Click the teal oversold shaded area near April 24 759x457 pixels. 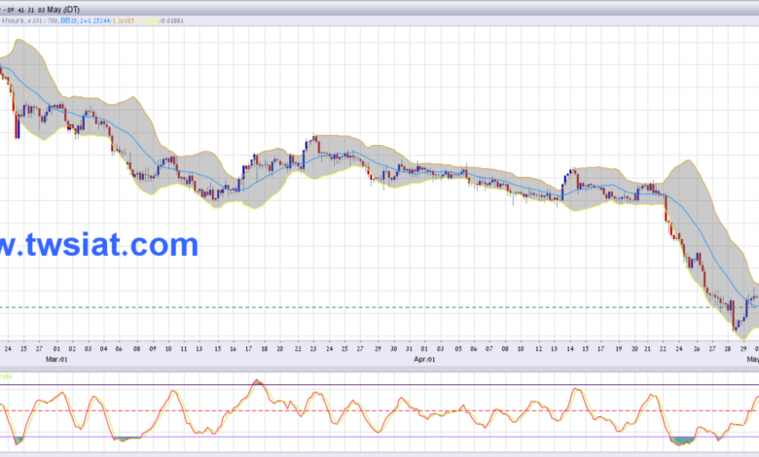[x=682, y=440]
